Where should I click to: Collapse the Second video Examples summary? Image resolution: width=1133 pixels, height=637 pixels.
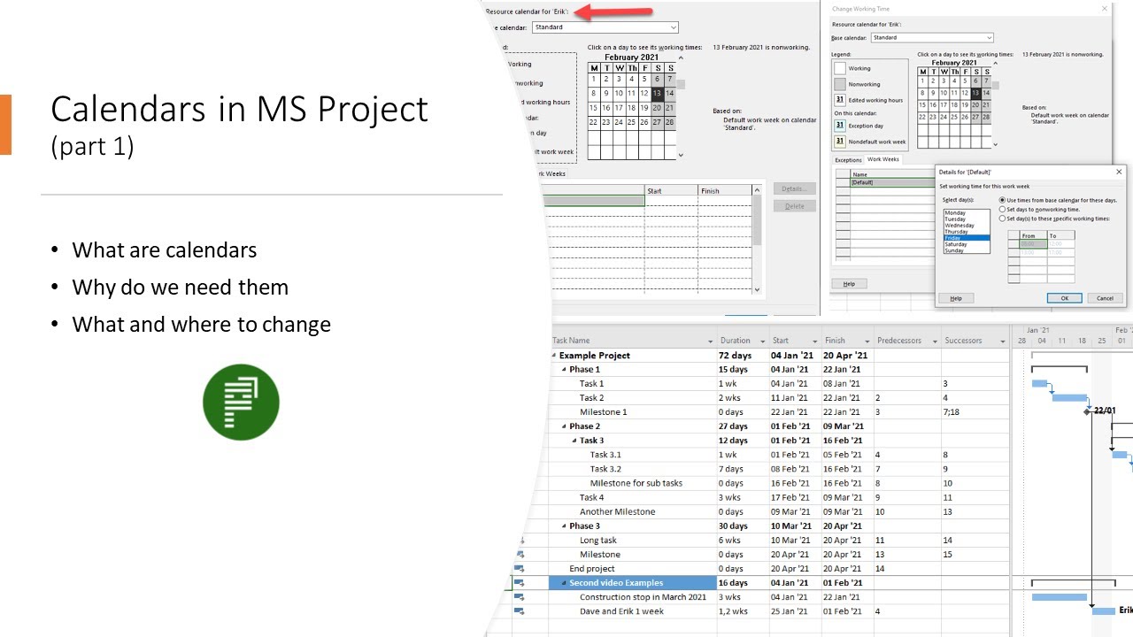[565, 583]
